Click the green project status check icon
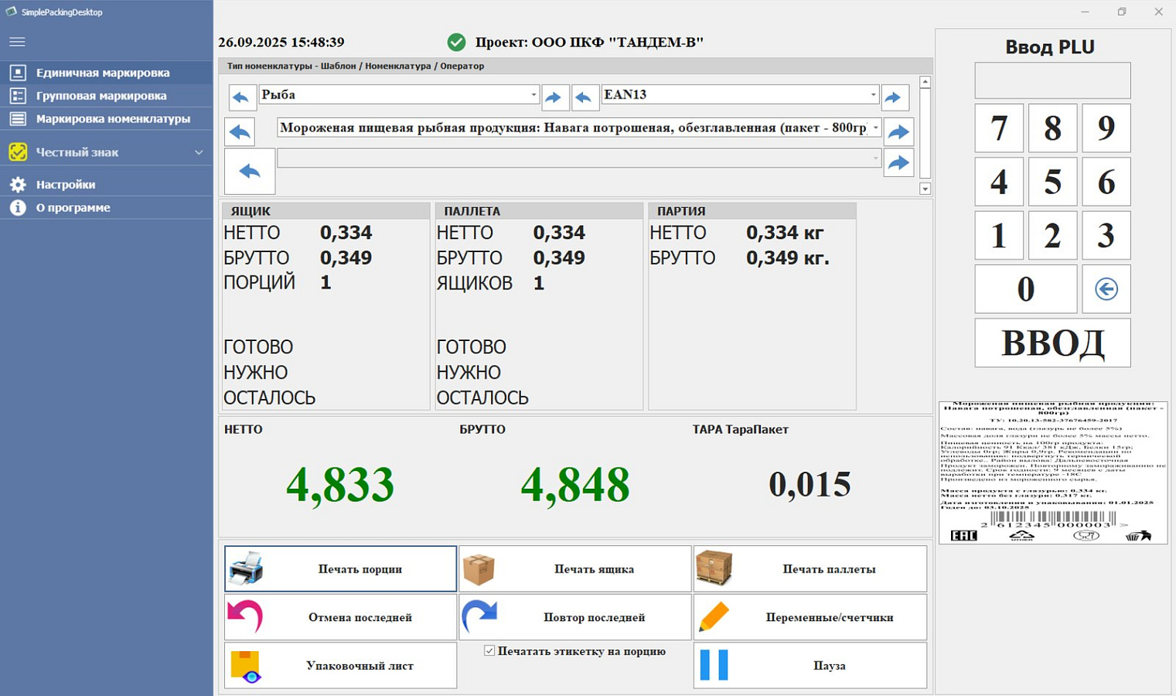Viewport: 1176px width, 696px height. pyautogui.click(x=456, y=42)
